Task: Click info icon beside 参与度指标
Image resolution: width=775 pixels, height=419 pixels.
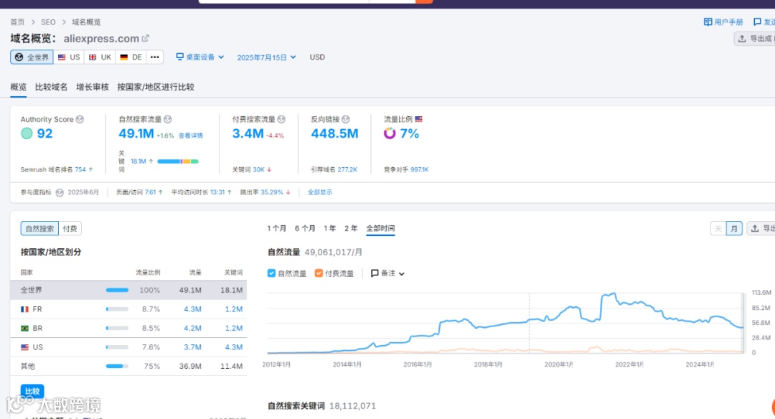Action: (x=60, y=193)
